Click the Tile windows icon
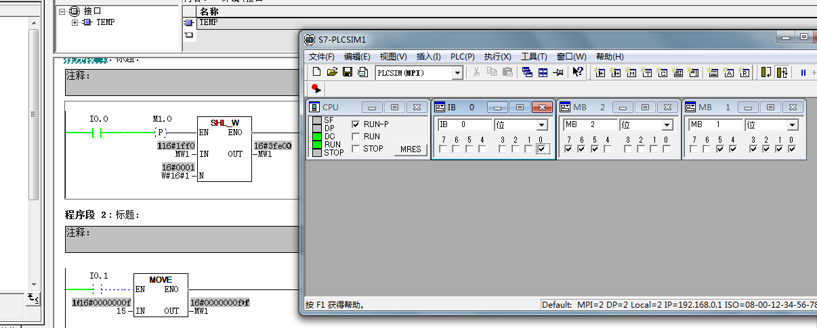Screen dimensions: 817x328 pyautogui.click(x=543, y=72)
